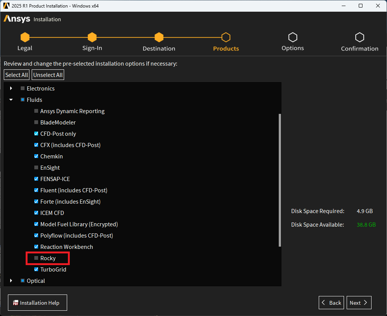Collapse the Fluids tree category
Screen dimensions: 387x316
(x=11, y=100)
